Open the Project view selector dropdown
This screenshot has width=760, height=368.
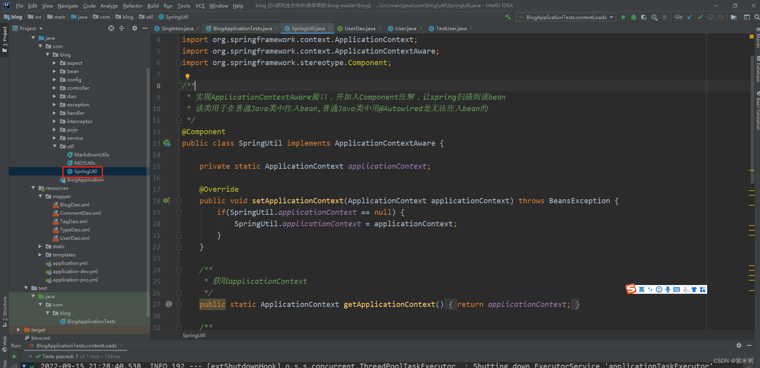pos(27,28)
